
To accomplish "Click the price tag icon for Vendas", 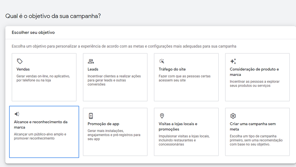I will point(20,61).
